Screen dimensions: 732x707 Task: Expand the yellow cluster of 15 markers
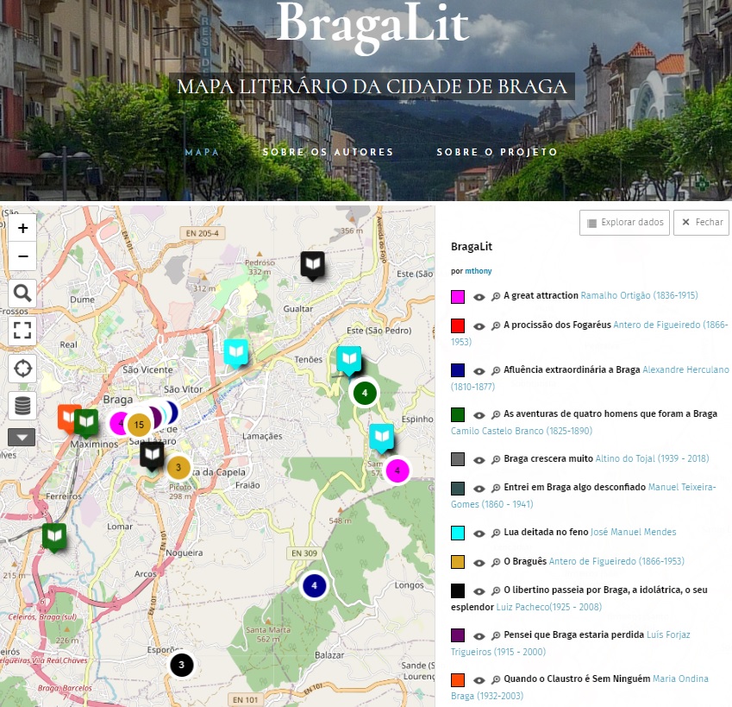[138, 424]
